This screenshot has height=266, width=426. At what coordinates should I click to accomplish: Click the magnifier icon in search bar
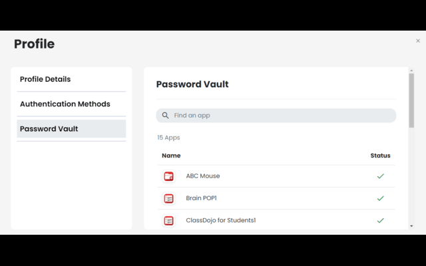165,115
